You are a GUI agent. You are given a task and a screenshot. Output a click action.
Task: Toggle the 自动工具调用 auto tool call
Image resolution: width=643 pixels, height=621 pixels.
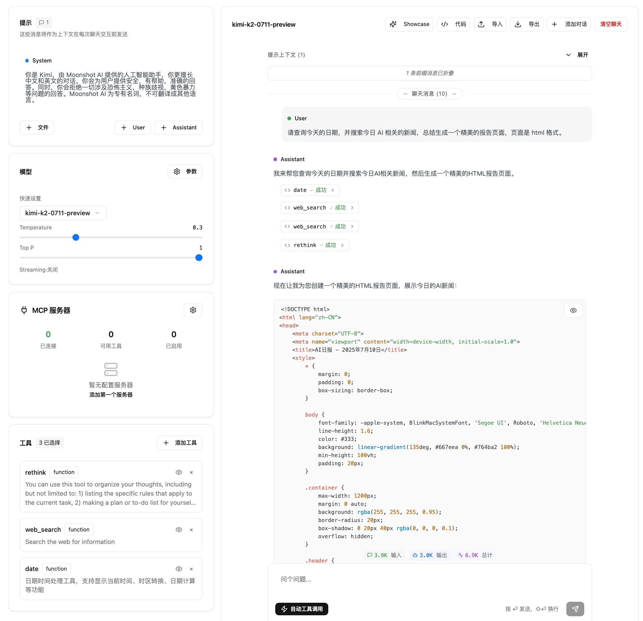pyautogui.click(x=302, y=609)
